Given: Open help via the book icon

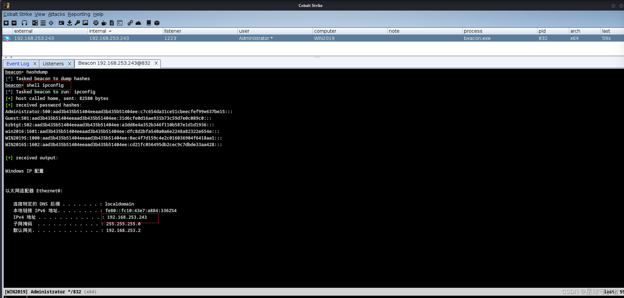Looking at the screenshot, I should point(149,23).
